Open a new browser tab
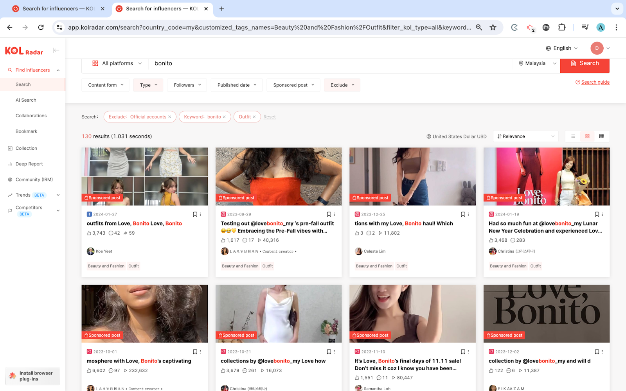 [x=221, y=9]
